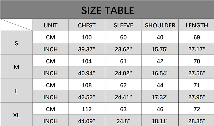214x126 pixels.
Task: Select shoulder value 44 for size L
Action: (x=160, y=85)
